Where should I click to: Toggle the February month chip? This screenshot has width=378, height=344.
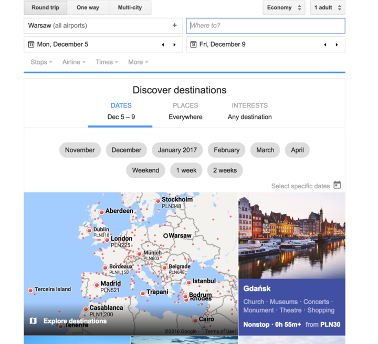point(227,150)
